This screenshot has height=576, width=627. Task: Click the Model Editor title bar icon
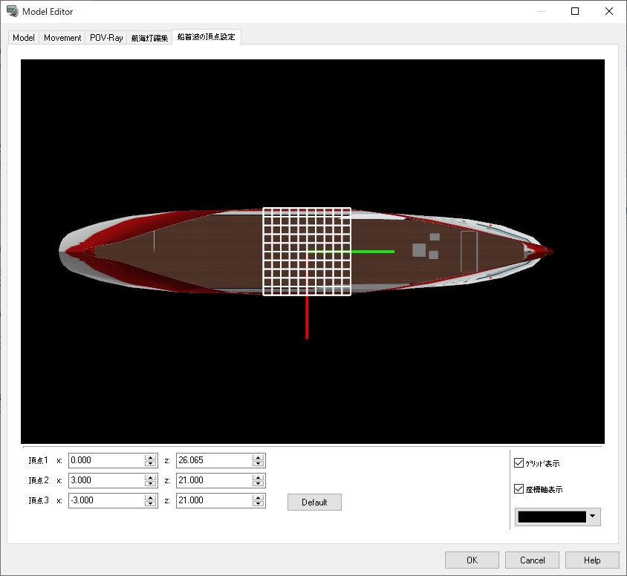click(13, 12)
